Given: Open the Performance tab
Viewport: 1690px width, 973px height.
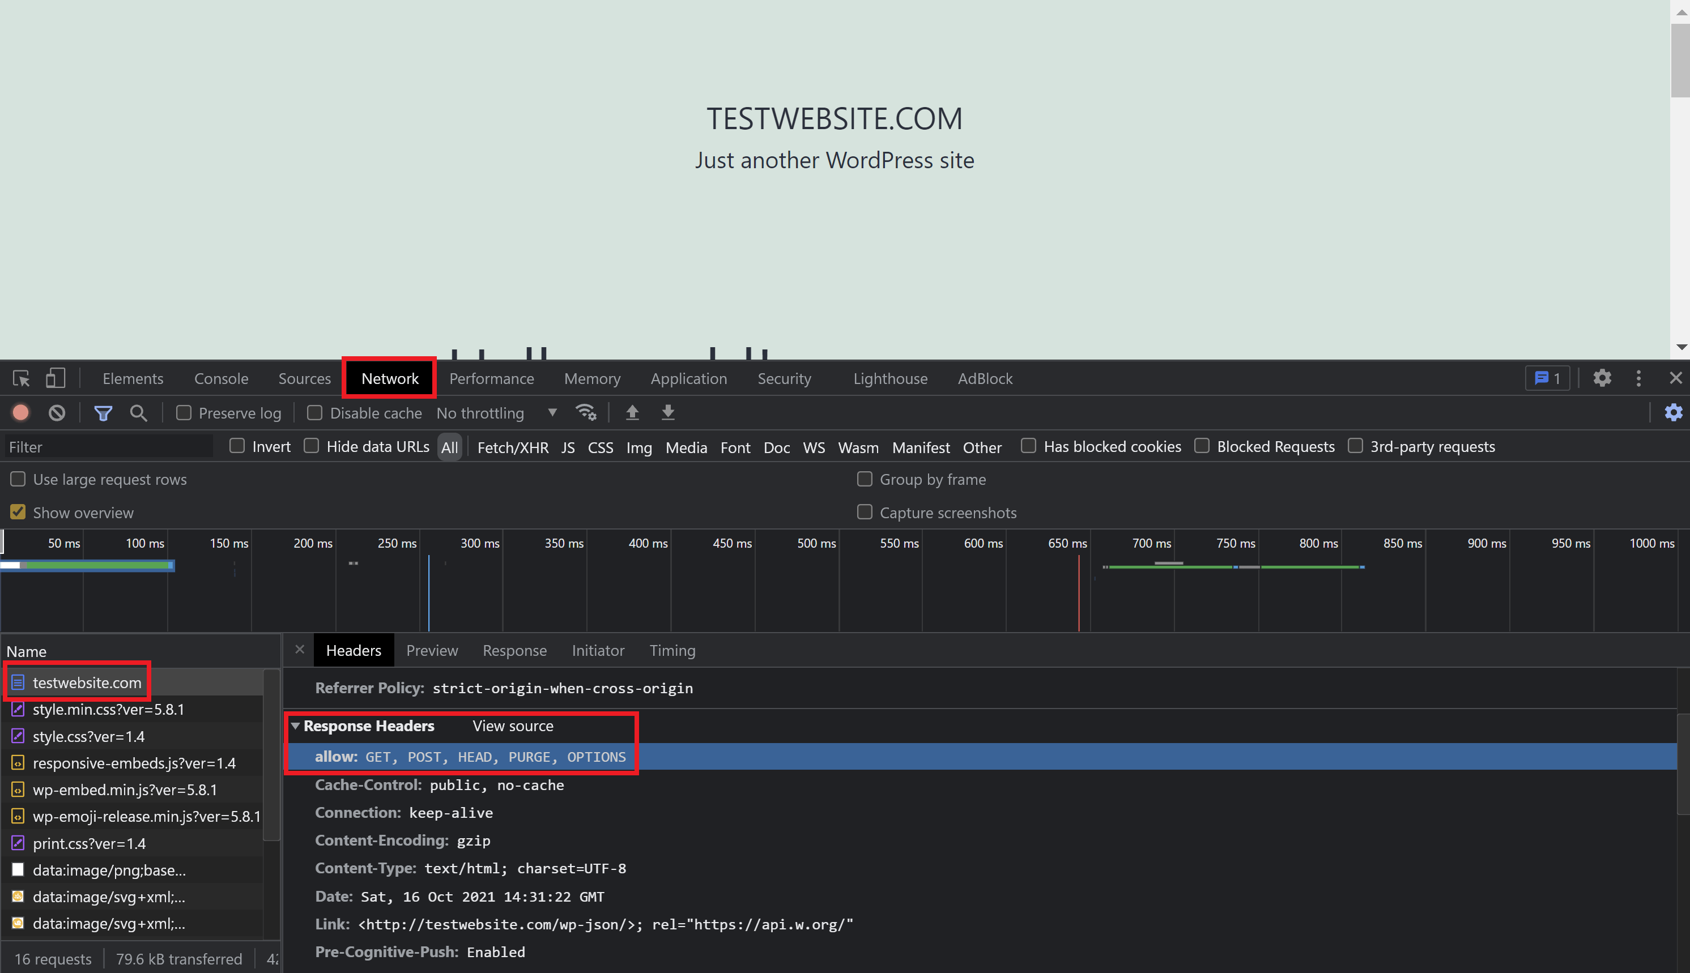Looking at the screenshot, I should 491,379.
